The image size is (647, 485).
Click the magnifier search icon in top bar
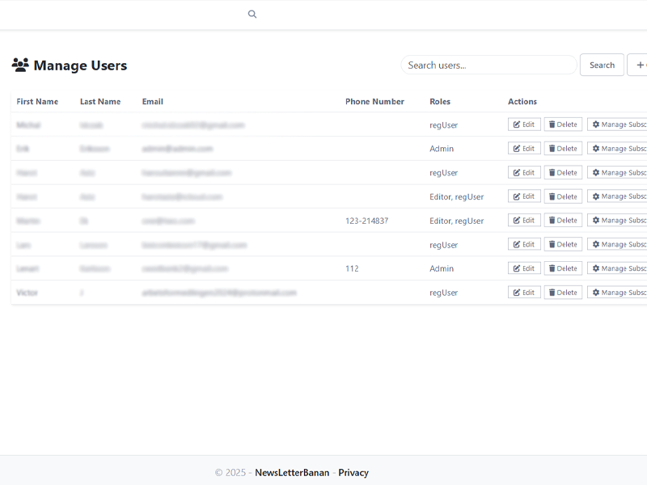(x=252, y=14)
